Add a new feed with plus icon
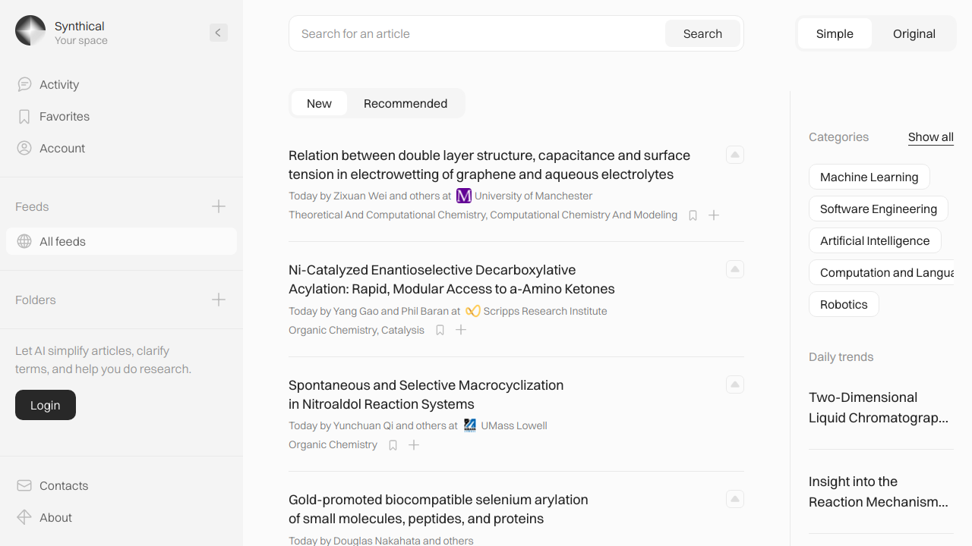This screenshot has width=972, height=546. click(219, 206)
